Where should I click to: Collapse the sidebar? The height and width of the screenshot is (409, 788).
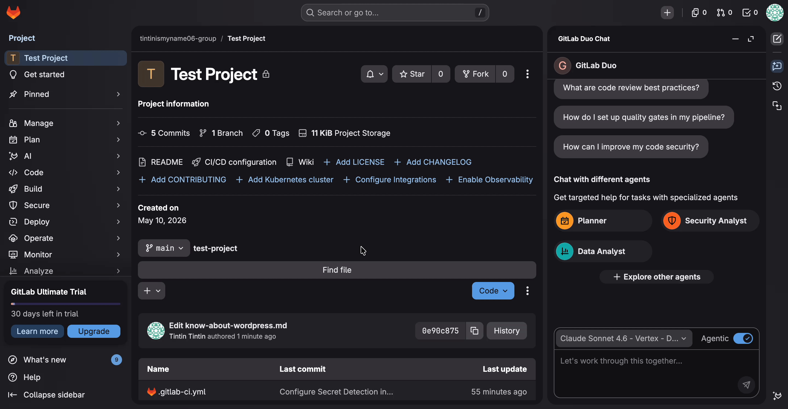tap(65, 394)
